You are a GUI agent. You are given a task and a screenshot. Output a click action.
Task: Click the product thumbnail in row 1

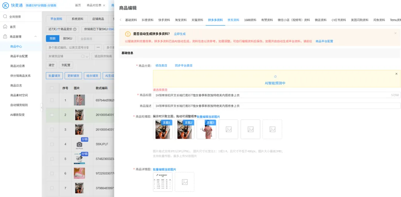pos(79,100)
